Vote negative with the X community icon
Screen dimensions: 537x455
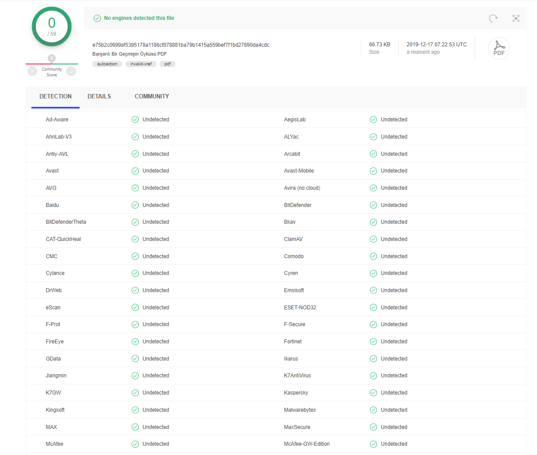[32, 71]
